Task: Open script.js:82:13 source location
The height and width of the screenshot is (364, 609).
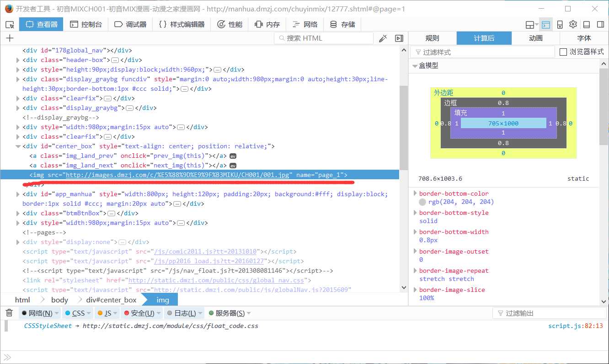Action: click(576, 326)
